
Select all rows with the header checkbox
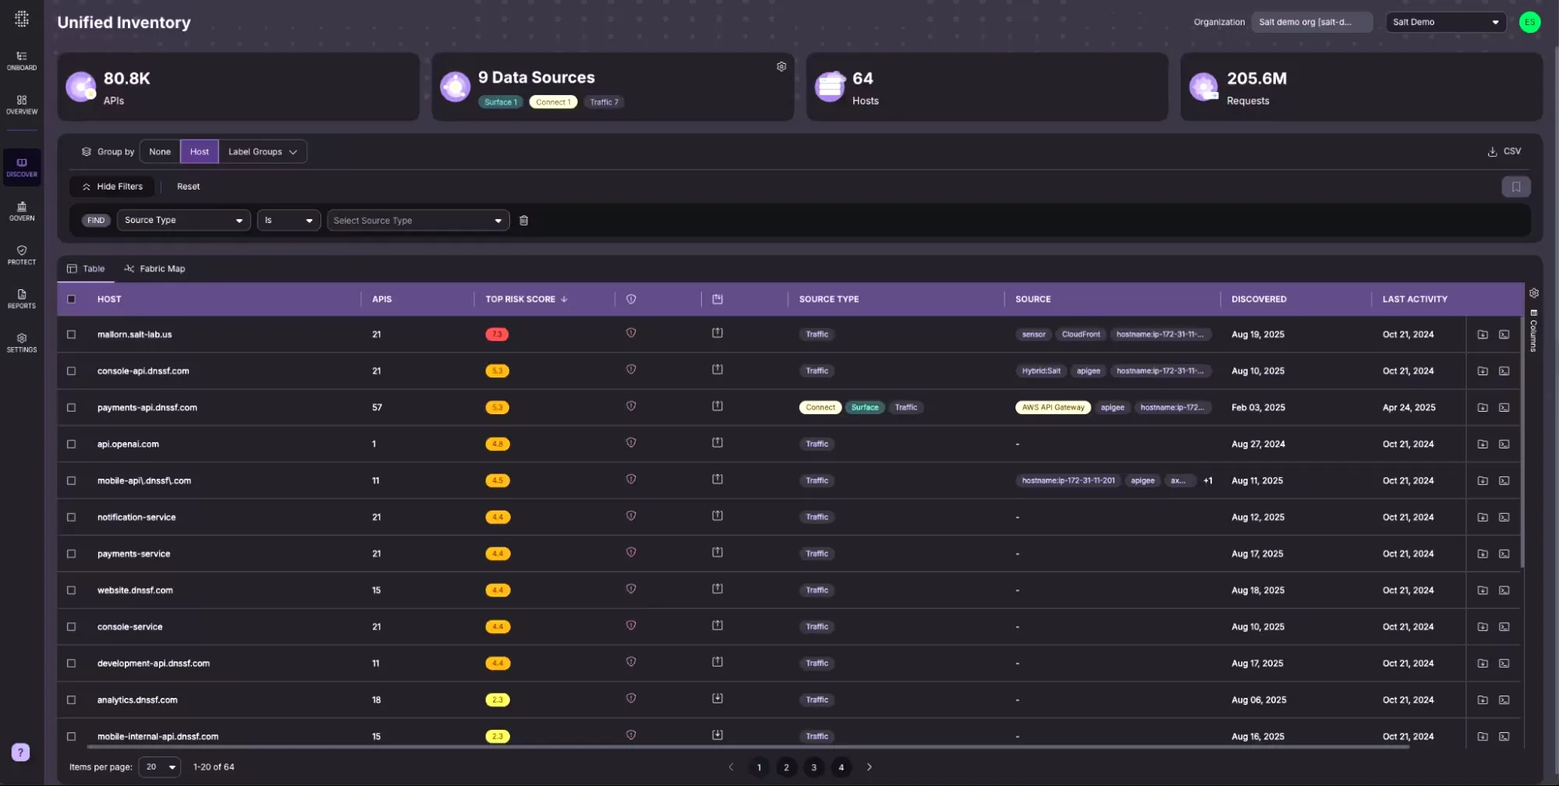tap(71, 299)
